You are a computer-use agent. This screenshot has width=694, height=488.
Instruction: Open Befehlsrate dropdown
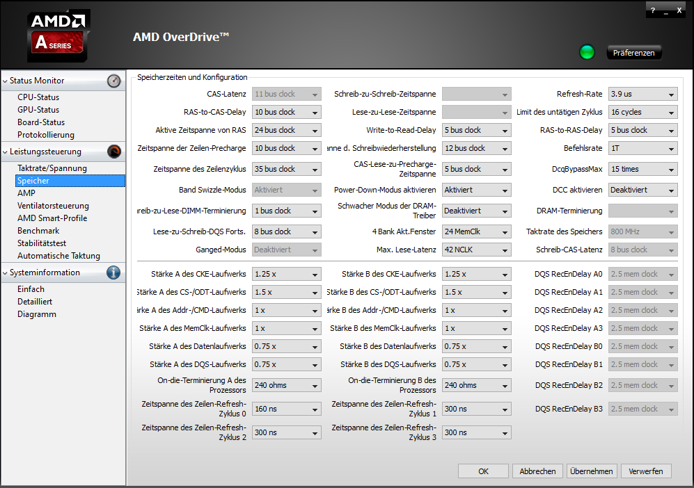point(643,149)
